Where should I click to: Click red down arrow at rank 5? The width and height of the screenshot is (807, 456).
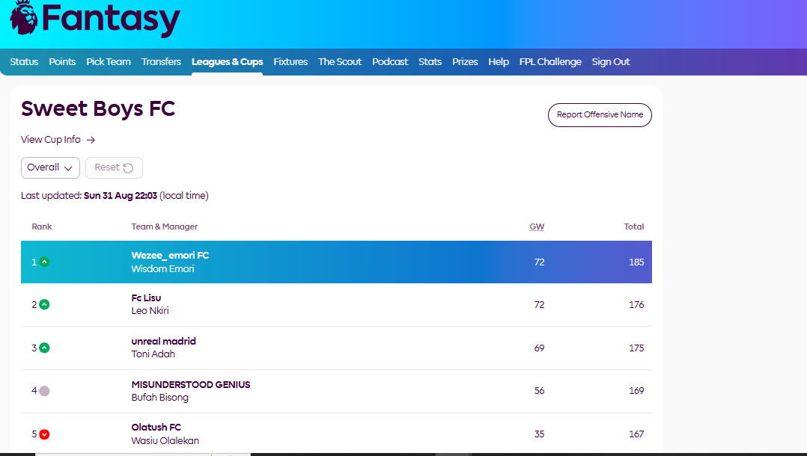tap(44, 434)
